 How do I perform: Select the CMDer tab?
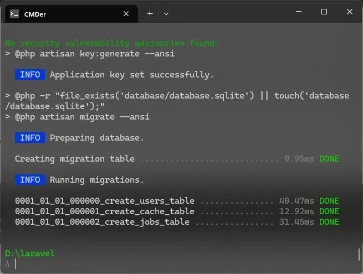(71, 14)
